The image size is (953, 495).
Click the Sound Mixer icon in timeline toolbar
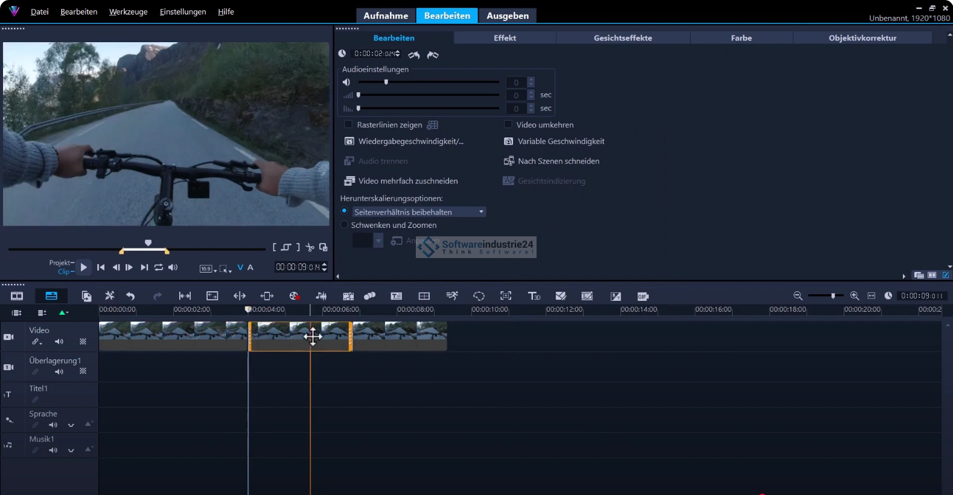[x=321, y=296]
